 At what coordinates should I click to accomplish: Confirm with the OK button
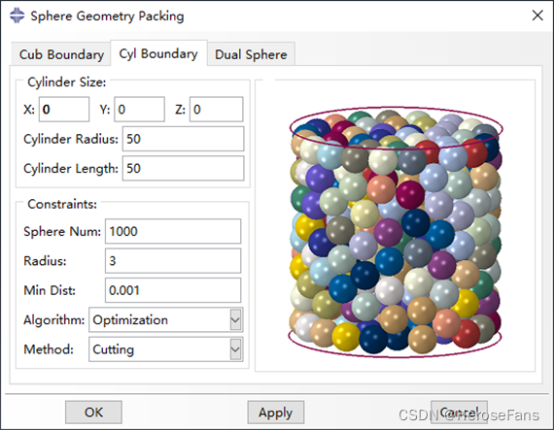93,412
